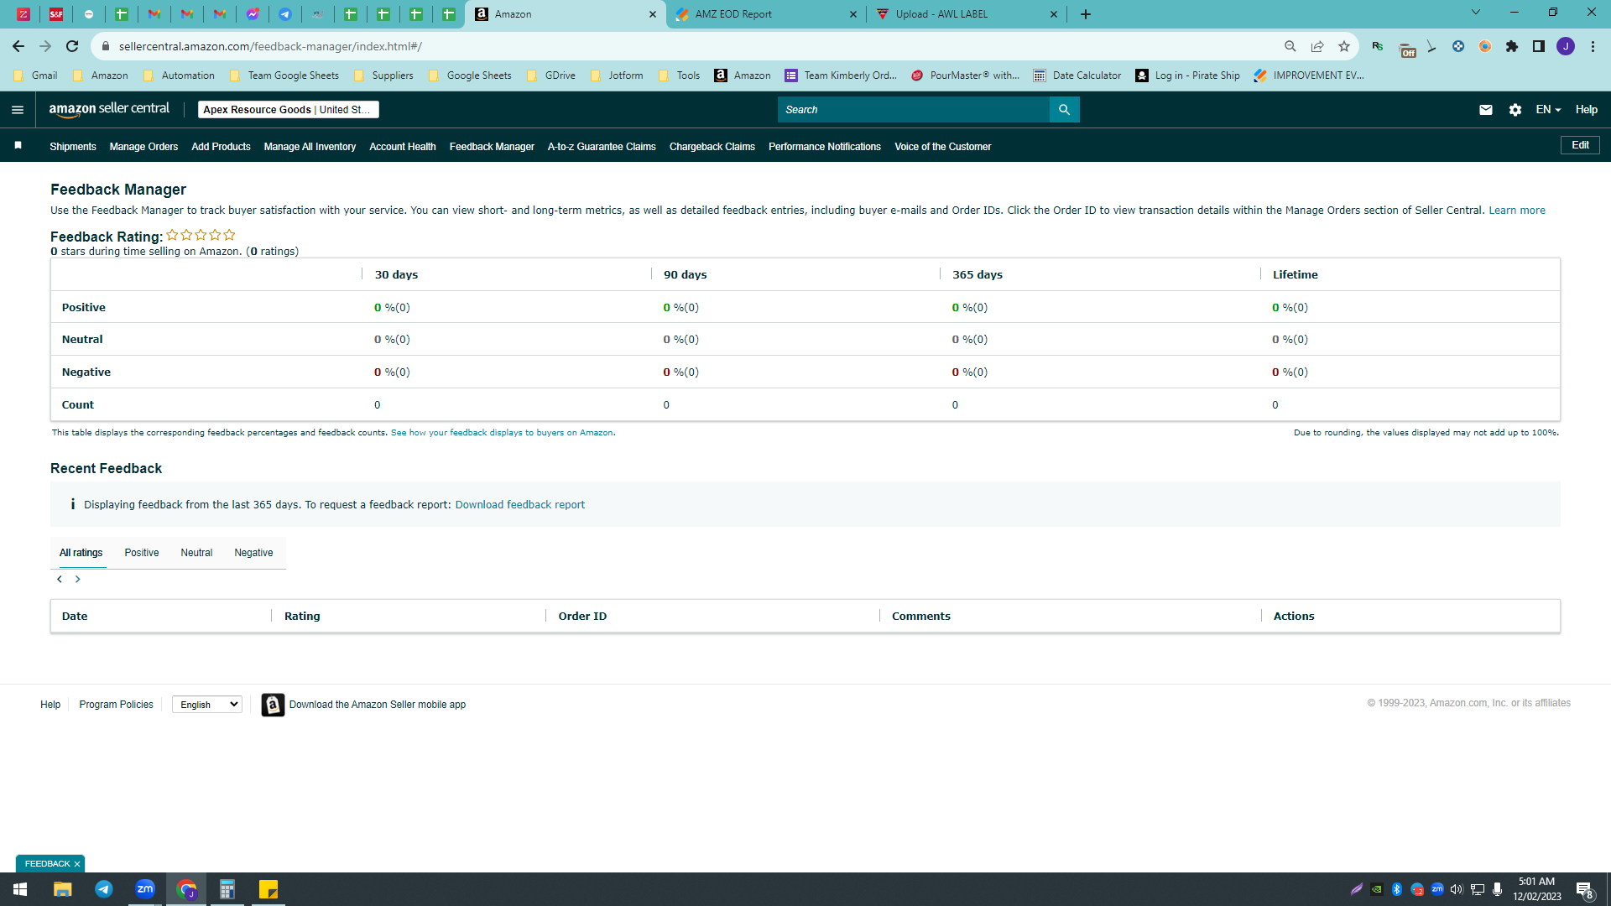Switch to the Neutral feedback tab
1611x906 pixels.
196,553
